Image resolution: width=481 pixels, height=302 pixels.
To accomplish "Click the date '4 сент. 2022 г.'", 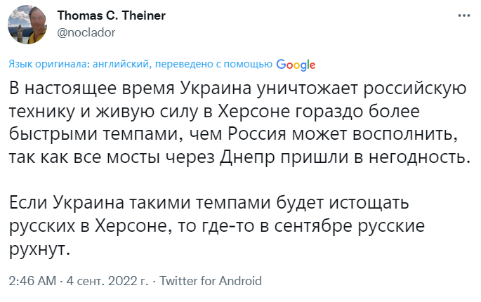I will [x=107, y=281].
